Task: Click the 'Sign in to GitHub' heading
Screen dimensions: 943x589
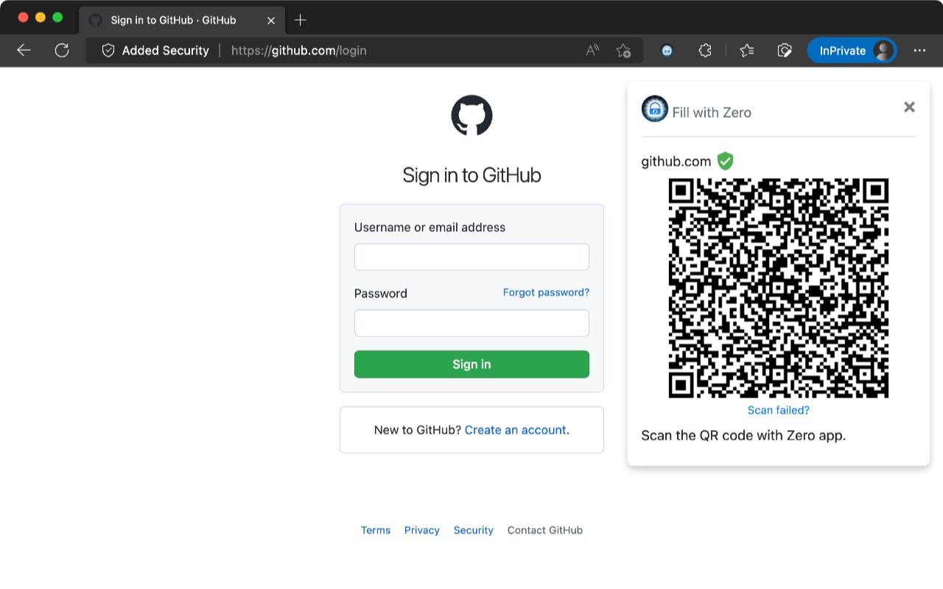Action: tap(471, 175)
